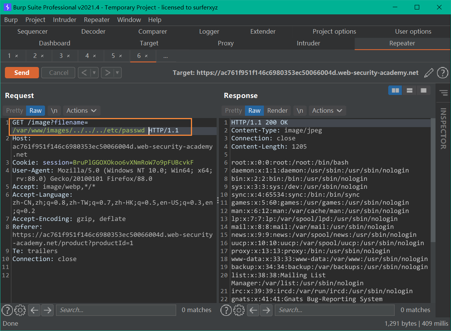Open search settings gear under Response
Viewport: 451px width, 331px height.
click(239, 310)
